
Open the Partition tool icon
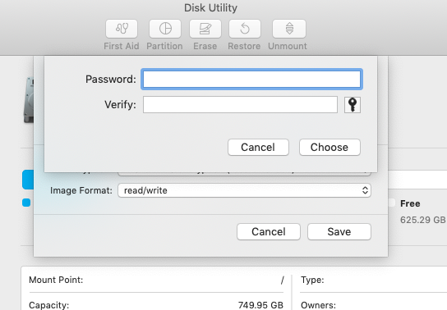(165, 29)
